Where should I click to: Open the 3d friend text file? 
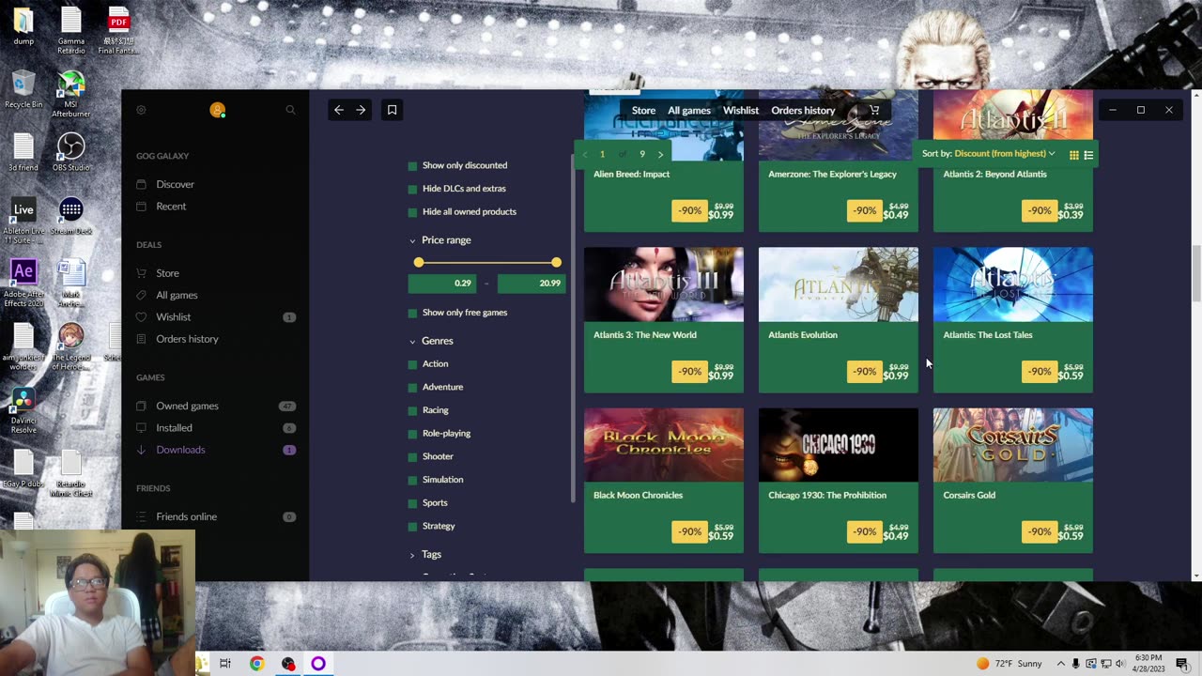(23, 152)
